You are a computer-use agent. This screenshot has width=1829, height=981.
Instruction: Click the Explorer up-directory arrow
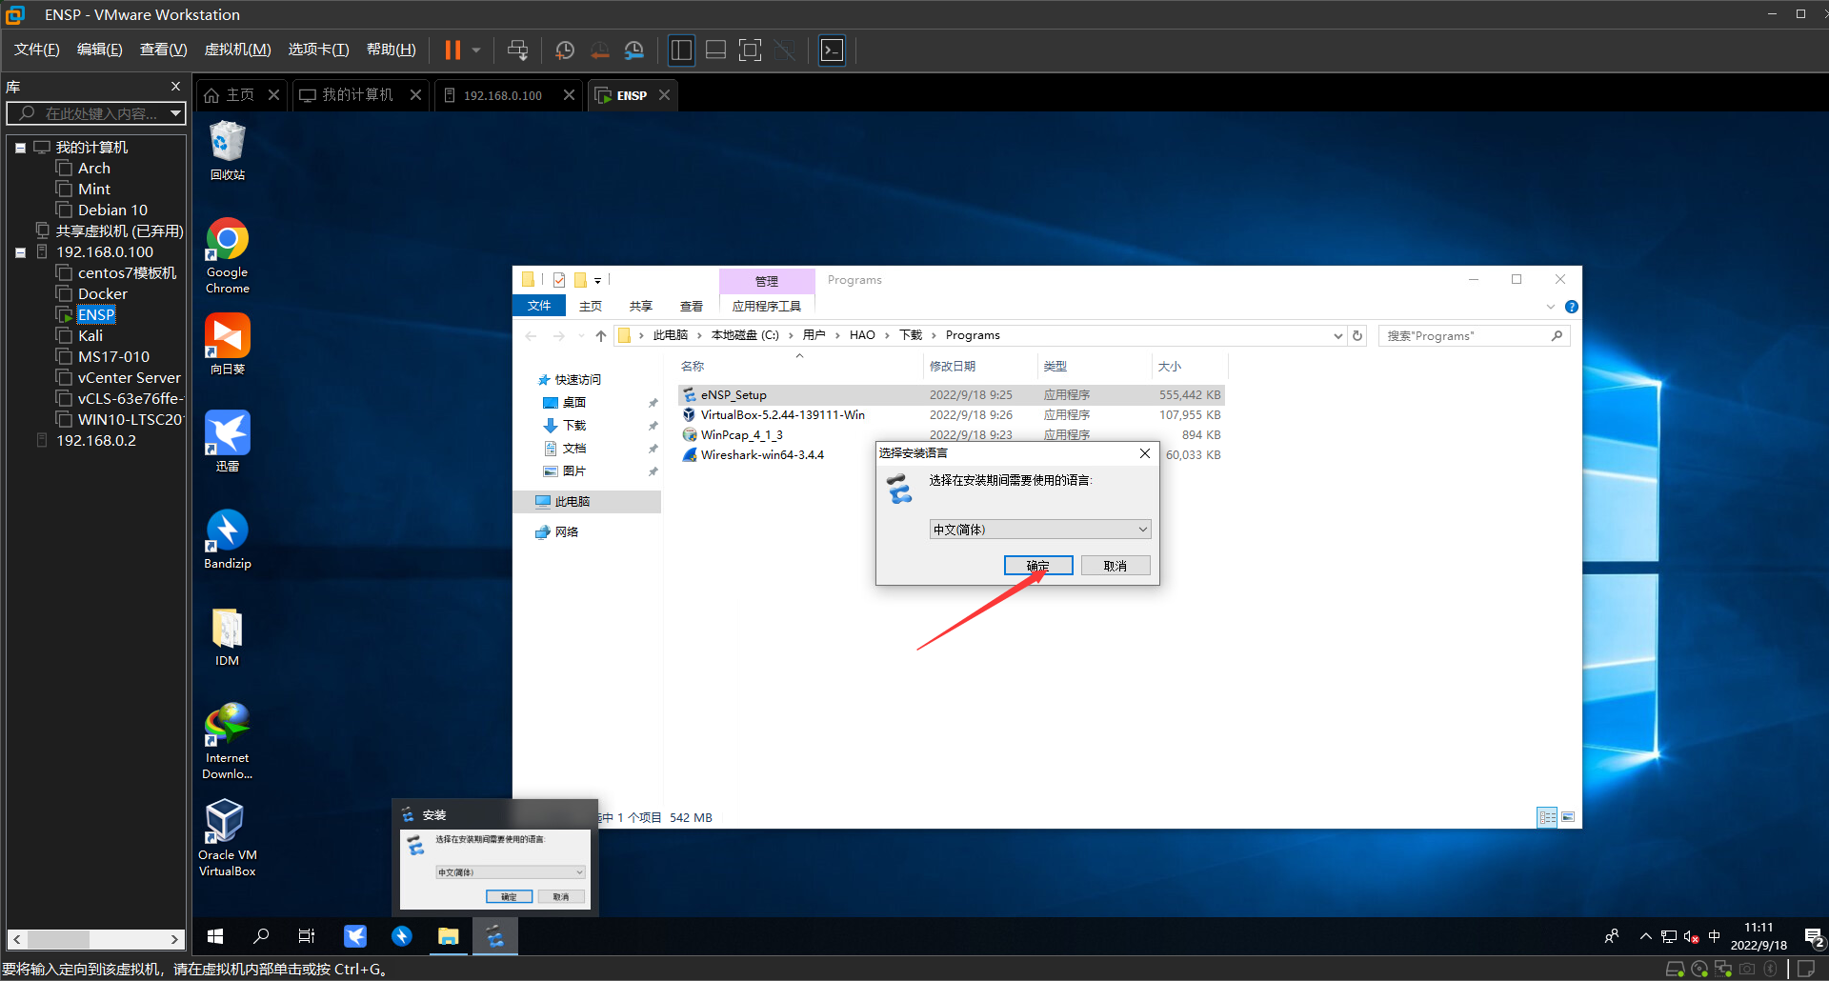[x=601, y=335]
